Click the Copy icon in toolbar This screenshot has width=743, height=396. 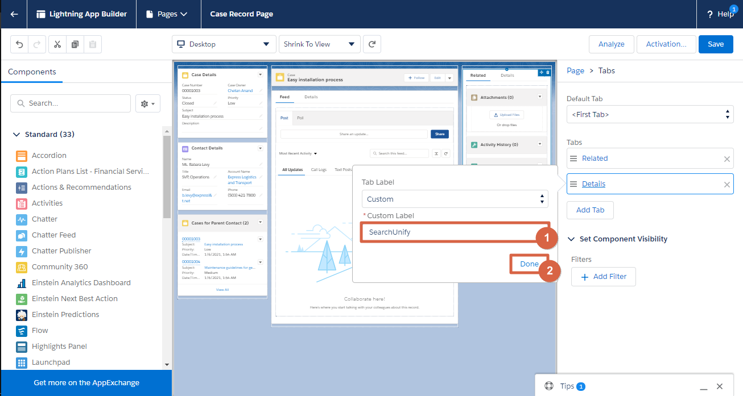(75, 44)
